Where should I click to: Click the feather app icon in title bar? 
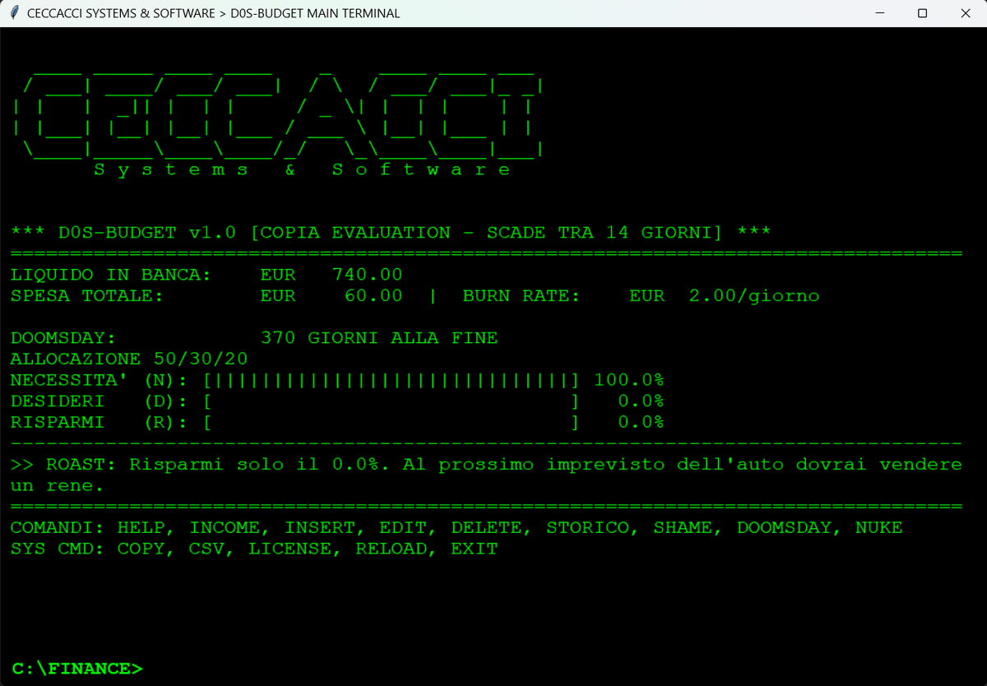click(14, 13)
